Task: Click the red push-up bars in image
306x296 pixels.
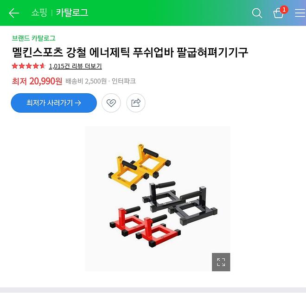Action: click(x=145, y=226)
